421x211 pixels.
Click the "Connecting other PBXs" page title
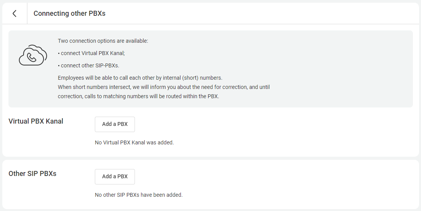coord(69,13)
